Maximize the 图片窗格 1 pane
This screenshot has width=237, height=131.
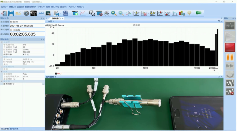pyautogui.click(x=219, y=77)
